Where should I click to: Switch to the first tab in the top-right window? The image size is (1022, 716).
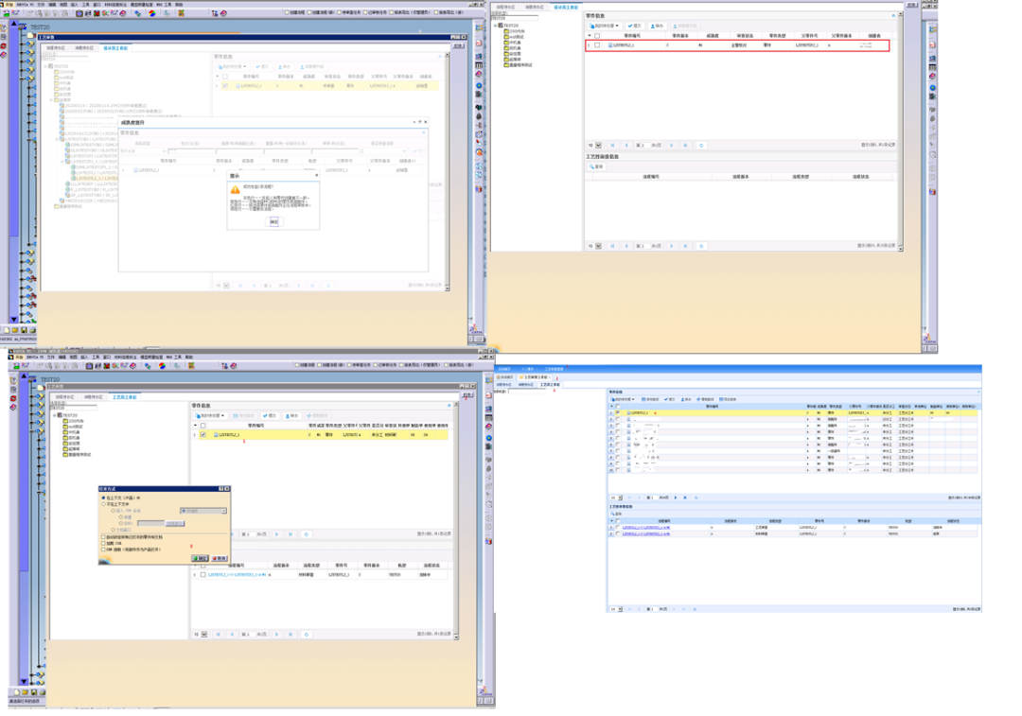(x=505, y=8)
